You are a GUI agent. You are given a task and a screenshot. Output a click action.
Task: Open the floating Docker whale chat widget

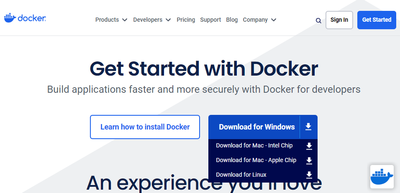tap(382, 177)
